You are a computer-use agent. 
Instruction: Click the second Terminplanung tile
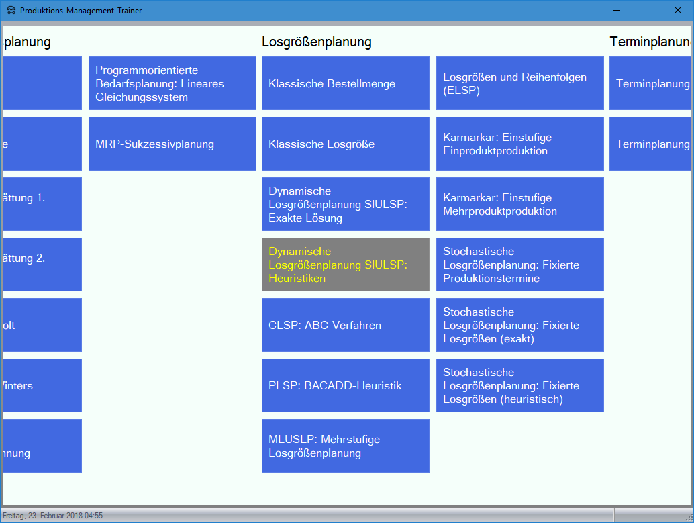point(650,144)
